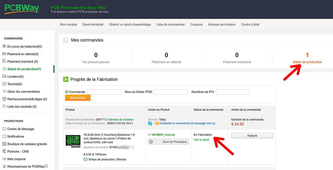The height and width of the screenshot is (170, 333).
Task: Open the Liste des souhaits heart icon
Action: click(4, 106)
